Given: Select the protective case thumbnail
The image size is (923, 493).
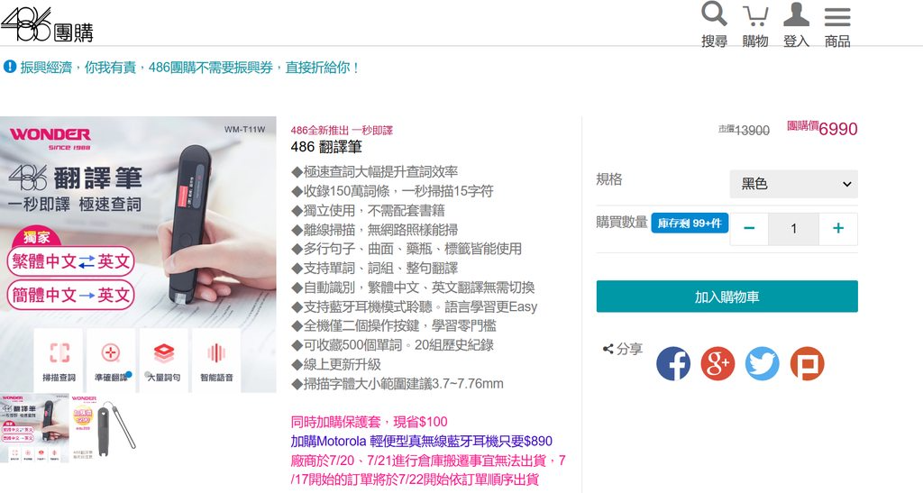Looking at the screenshot, I should (105, 428).
